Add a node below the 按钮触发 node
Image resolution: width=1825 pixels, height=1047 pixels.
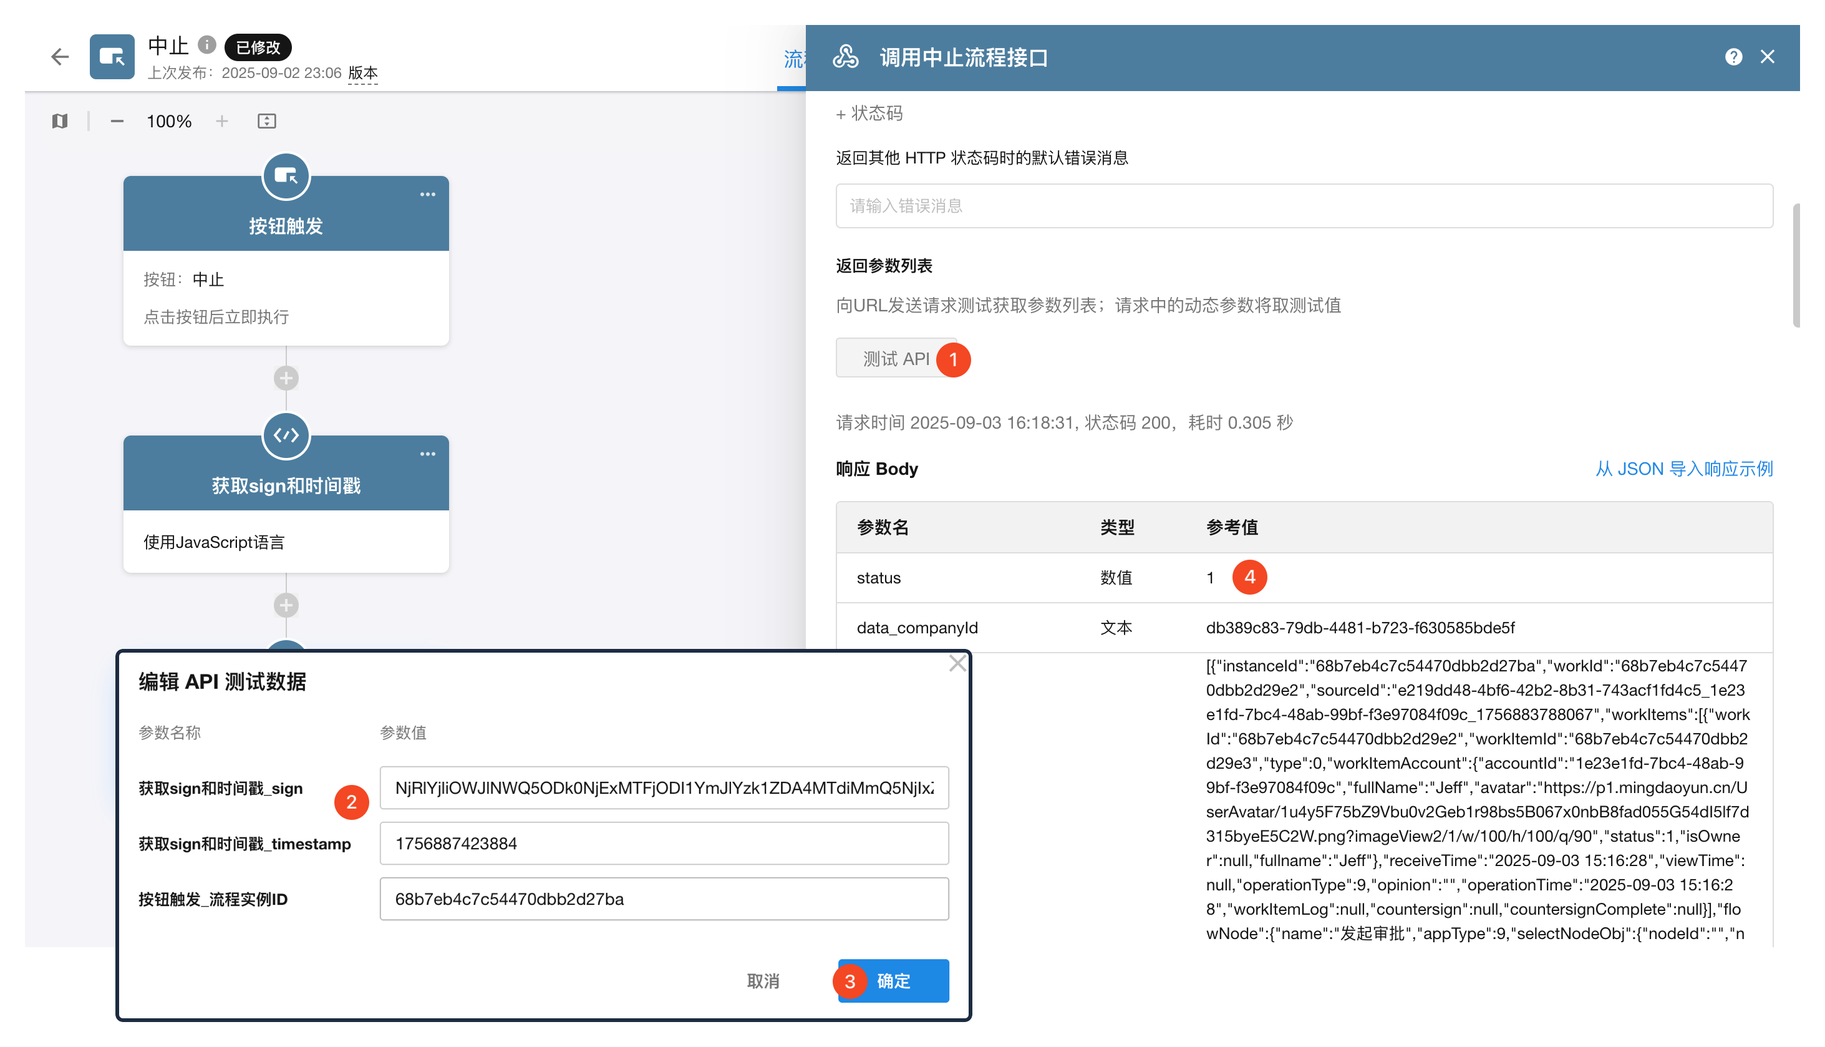[x=286, y=377]
